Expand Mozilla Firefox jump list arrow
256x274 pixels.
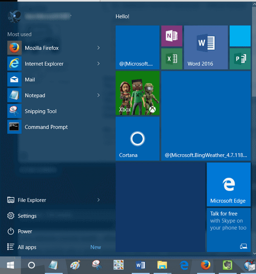pos(98,48)
